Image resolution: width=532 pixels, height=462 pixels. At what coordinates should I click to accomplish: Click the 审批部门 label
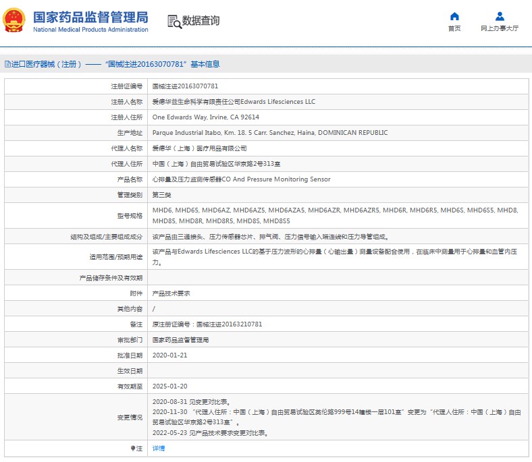(130, 340)
